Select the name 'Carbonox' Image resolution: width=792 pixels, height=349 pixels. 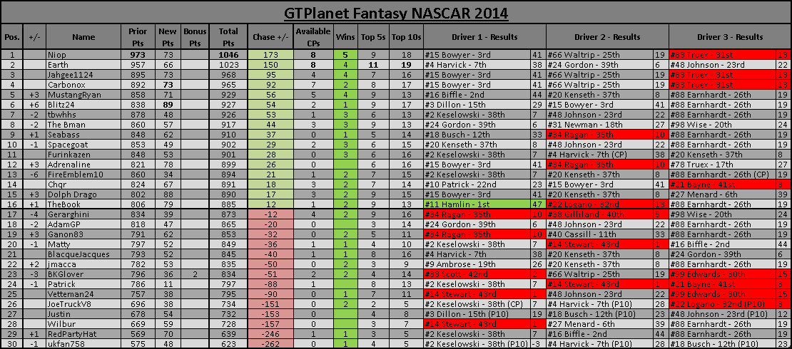click(83, 84)
